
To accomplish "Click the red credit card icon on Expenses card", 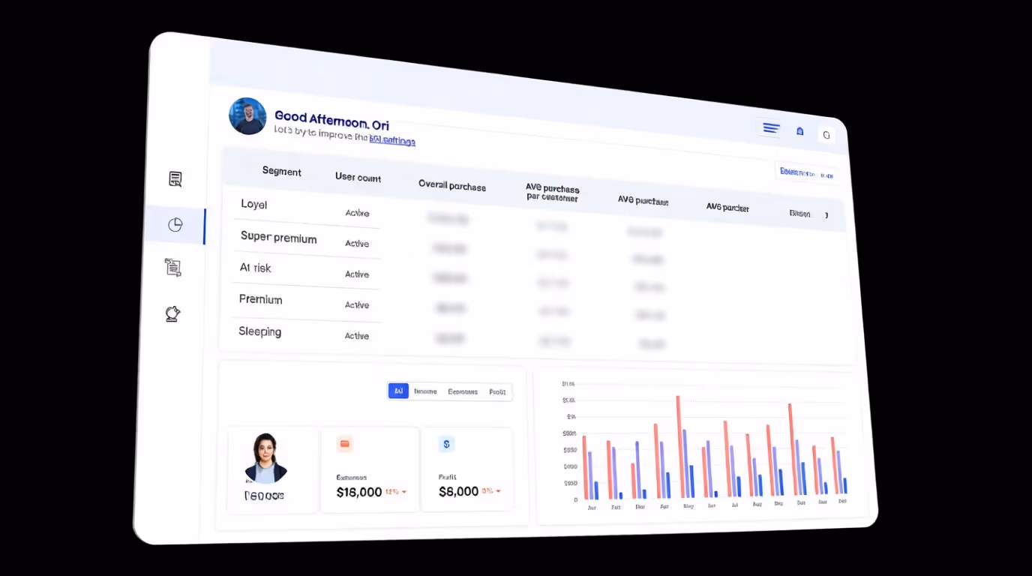I will tap(344, 443).
